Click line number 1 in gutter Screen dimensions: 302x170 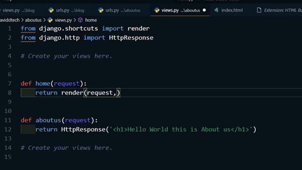[x=9, y=28]
